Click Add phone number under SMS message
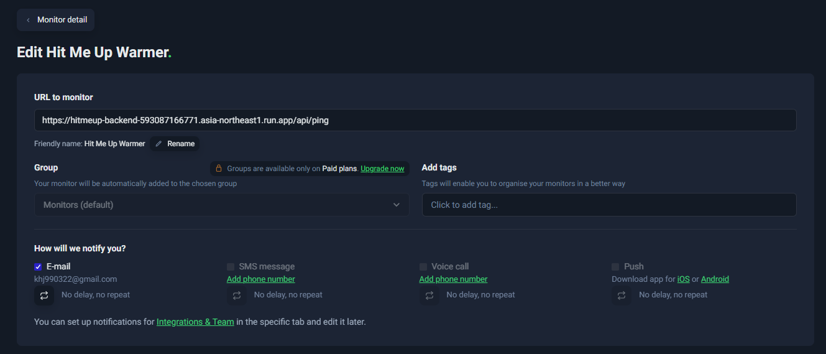Image resolution: width=826 pixels, height=354 pixels. (x=261, y=279)
